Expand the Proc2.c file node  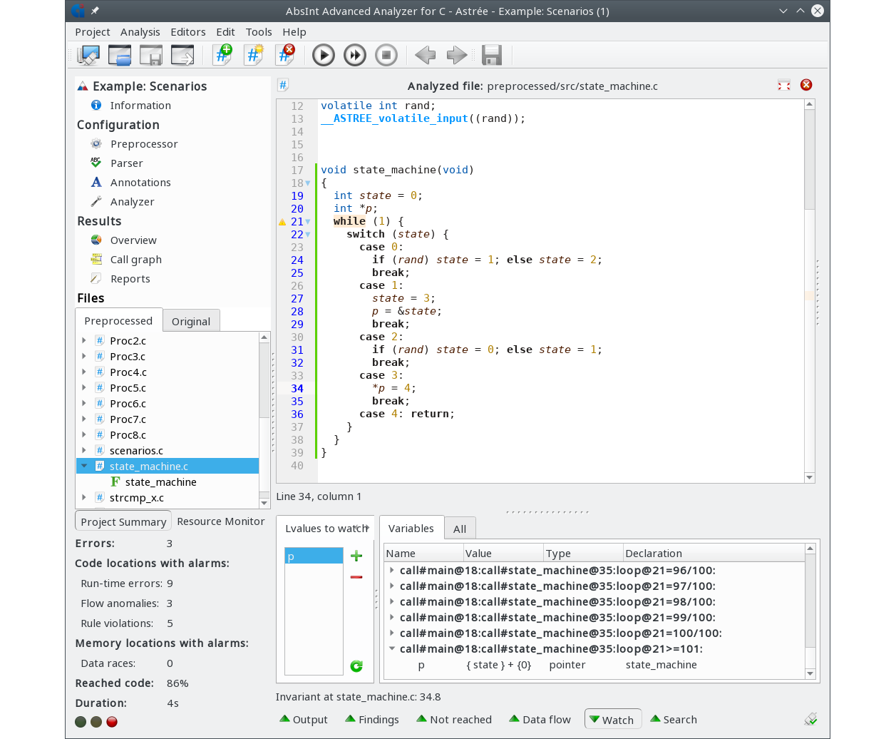(84, 340)
